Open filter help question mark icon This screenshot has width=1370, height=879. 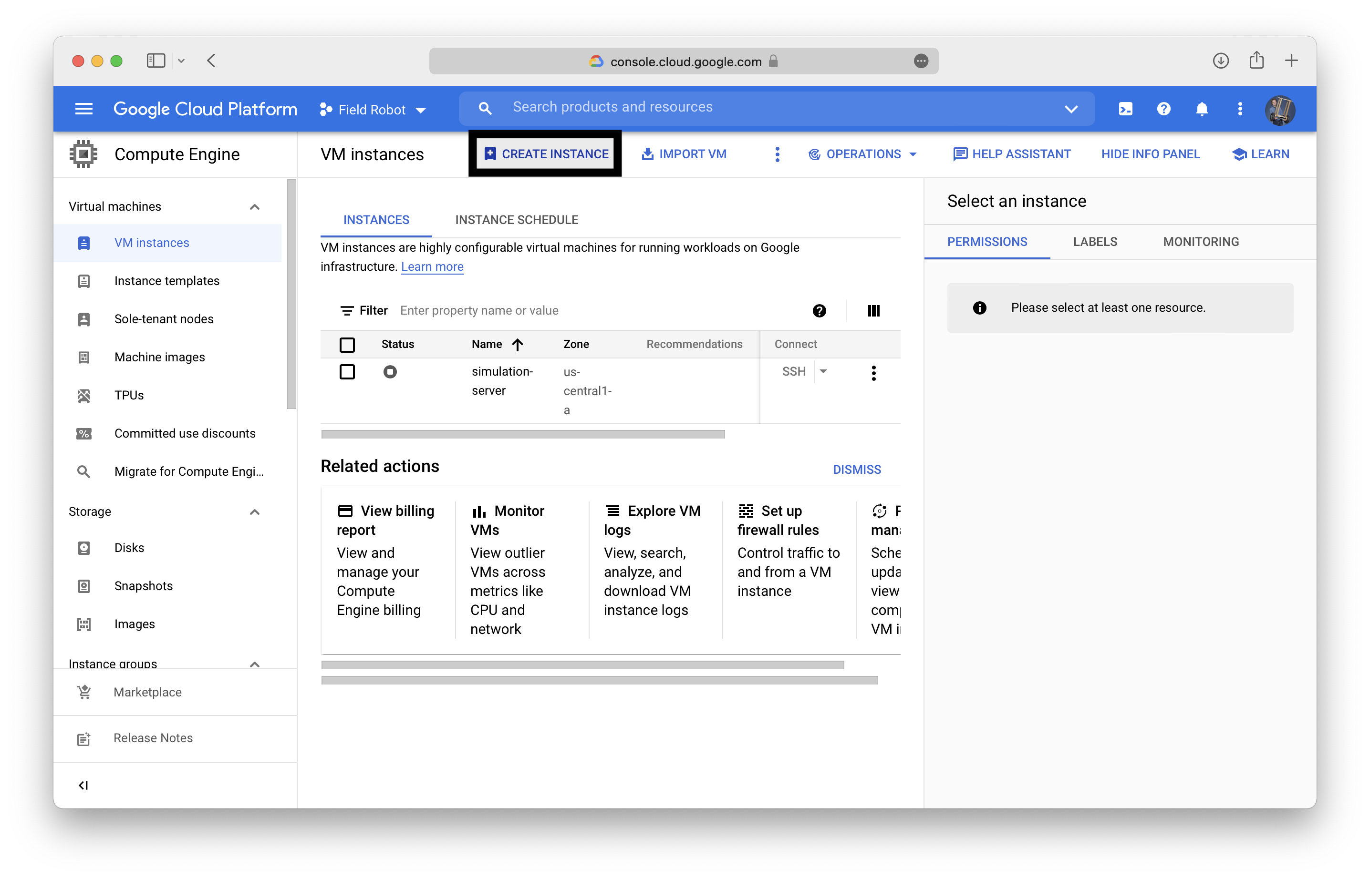[x=819, y=310]
